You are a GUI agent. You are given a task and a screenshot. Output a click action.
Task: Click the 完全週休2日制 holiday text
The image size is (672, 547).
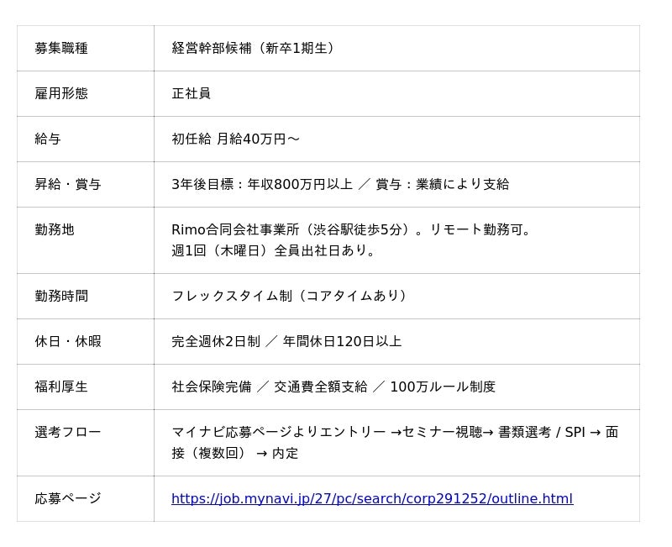215,341
